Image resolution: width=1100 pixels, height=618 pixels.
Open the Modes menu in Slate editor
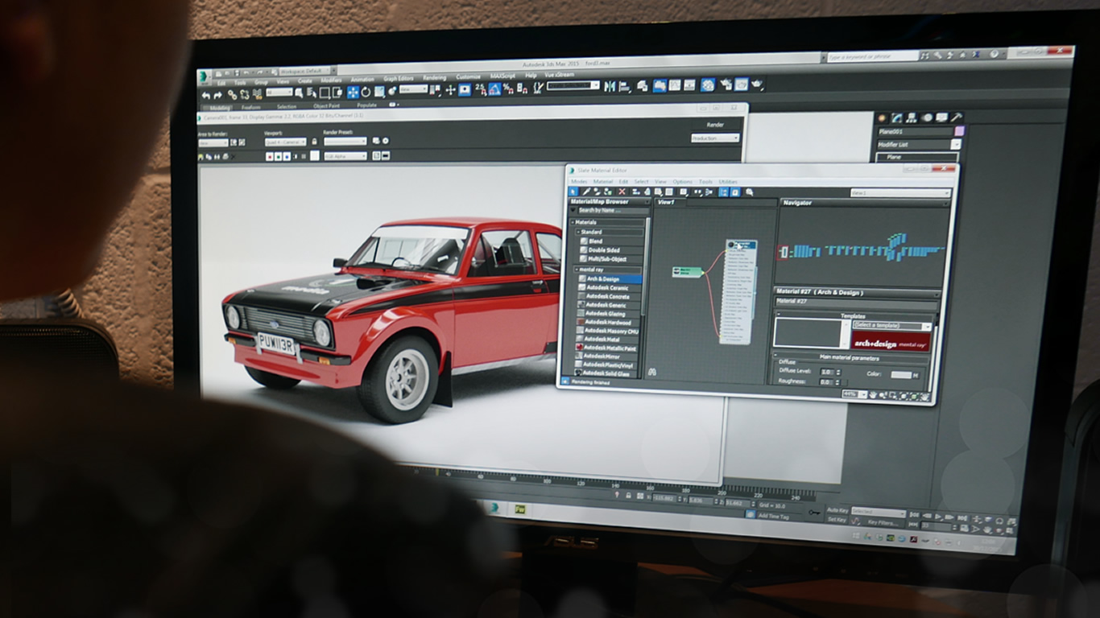[579, 182]
